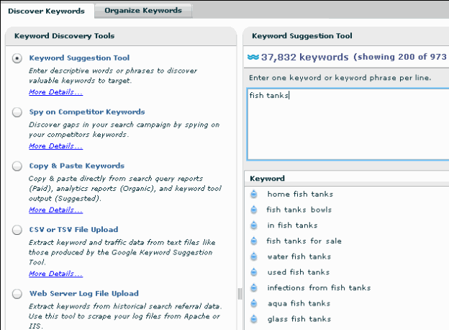Select the Keyword Suggestion Tool radio button
Screen dimensions: 449x330
click(x=17, y=58)
